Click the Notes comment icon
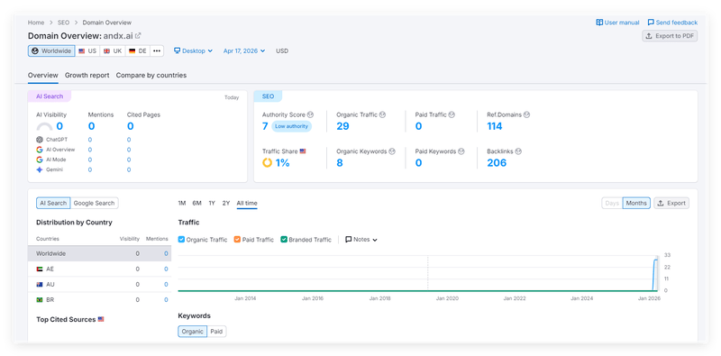 click(x=349, y=240)
